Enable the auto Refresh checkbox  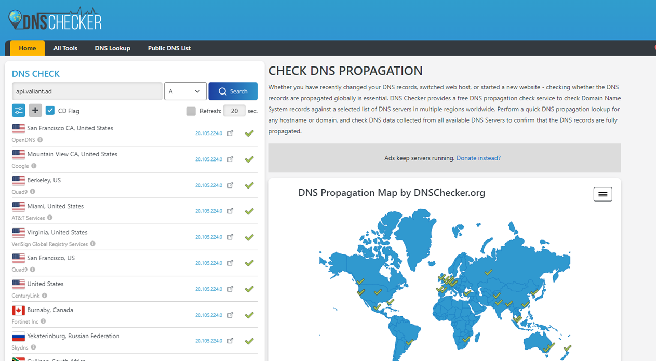[191, 111]
